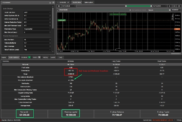Select the Winning trades row
Image resolution: width=182 pixels, height=122 pixels.
tap(92, 87)
